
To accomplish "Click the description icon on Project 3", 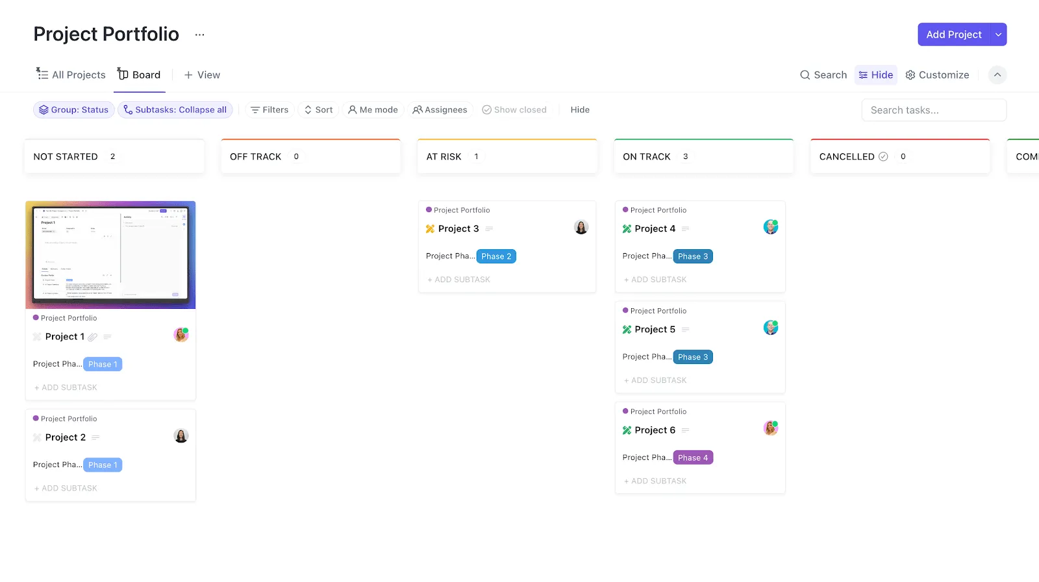I will coord(489,228).
